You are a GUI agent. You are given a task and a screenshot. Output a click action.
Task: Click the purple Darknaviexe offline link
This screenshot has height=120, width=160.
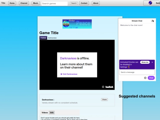(68, 58)
